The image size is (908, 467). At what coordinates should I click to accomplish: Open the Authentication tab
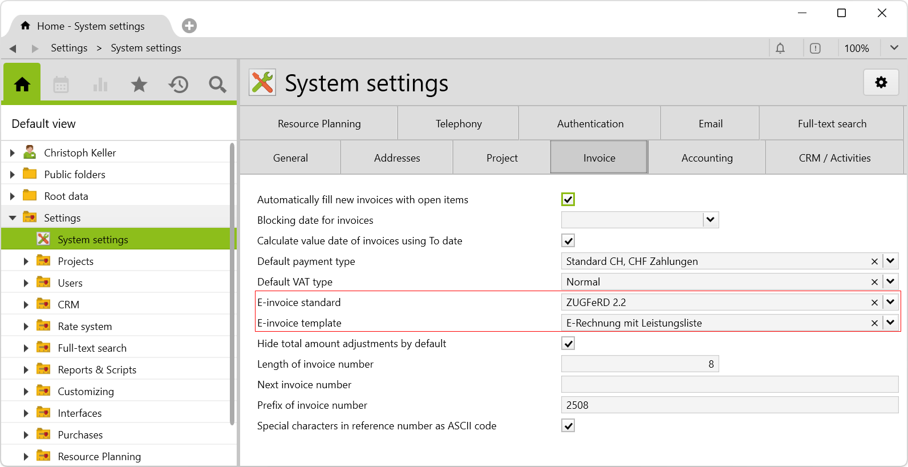point(590,124)
